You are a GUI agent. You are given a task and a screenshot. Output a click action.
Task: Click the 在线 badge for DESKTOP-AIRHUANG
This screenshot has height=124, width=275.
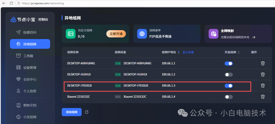[118, 63]
